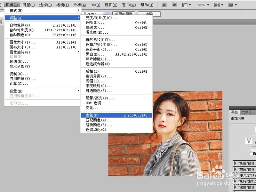Image resolution: width=256 pixels, height=192 pixels.
Task: Choose 应用图像(Y)... menu item
Action: click(42, 79)
